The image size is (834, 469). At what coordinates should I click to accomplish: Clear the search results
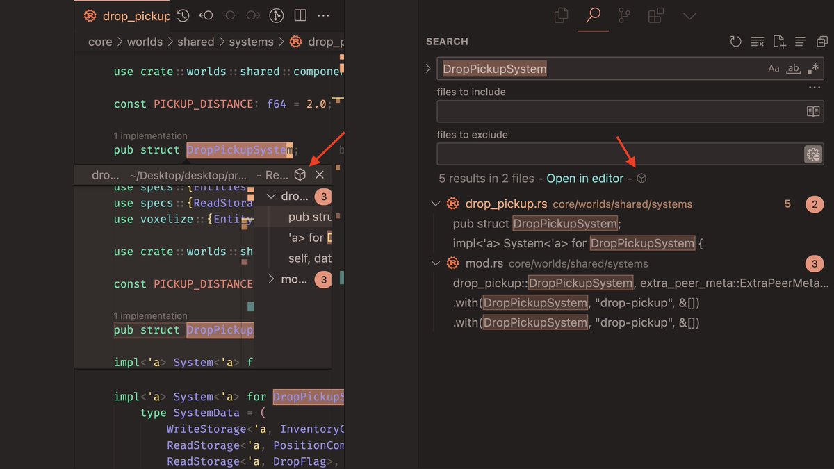[x=758, y=42]
